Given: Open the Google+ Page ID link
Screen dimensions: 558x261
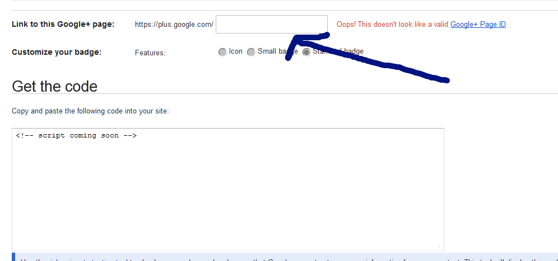Looking at the screenshot, I should [x=478, y=24].
